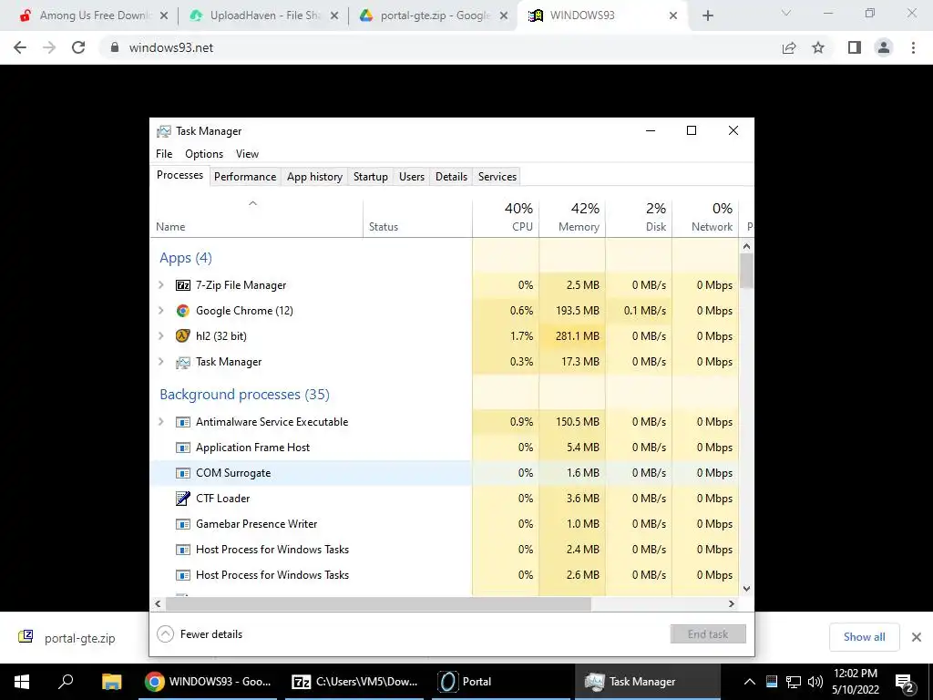Sort processes by the Disk column
The width and height of the screenshot is (933, 700).
639,218
